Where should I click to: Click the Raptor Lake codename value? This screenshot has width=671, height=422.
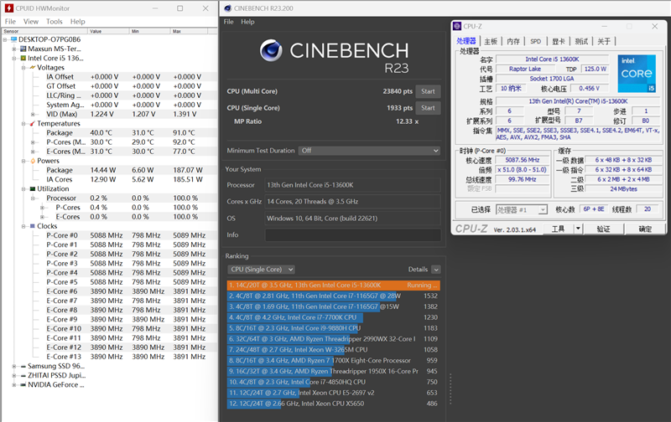(525, 69)
